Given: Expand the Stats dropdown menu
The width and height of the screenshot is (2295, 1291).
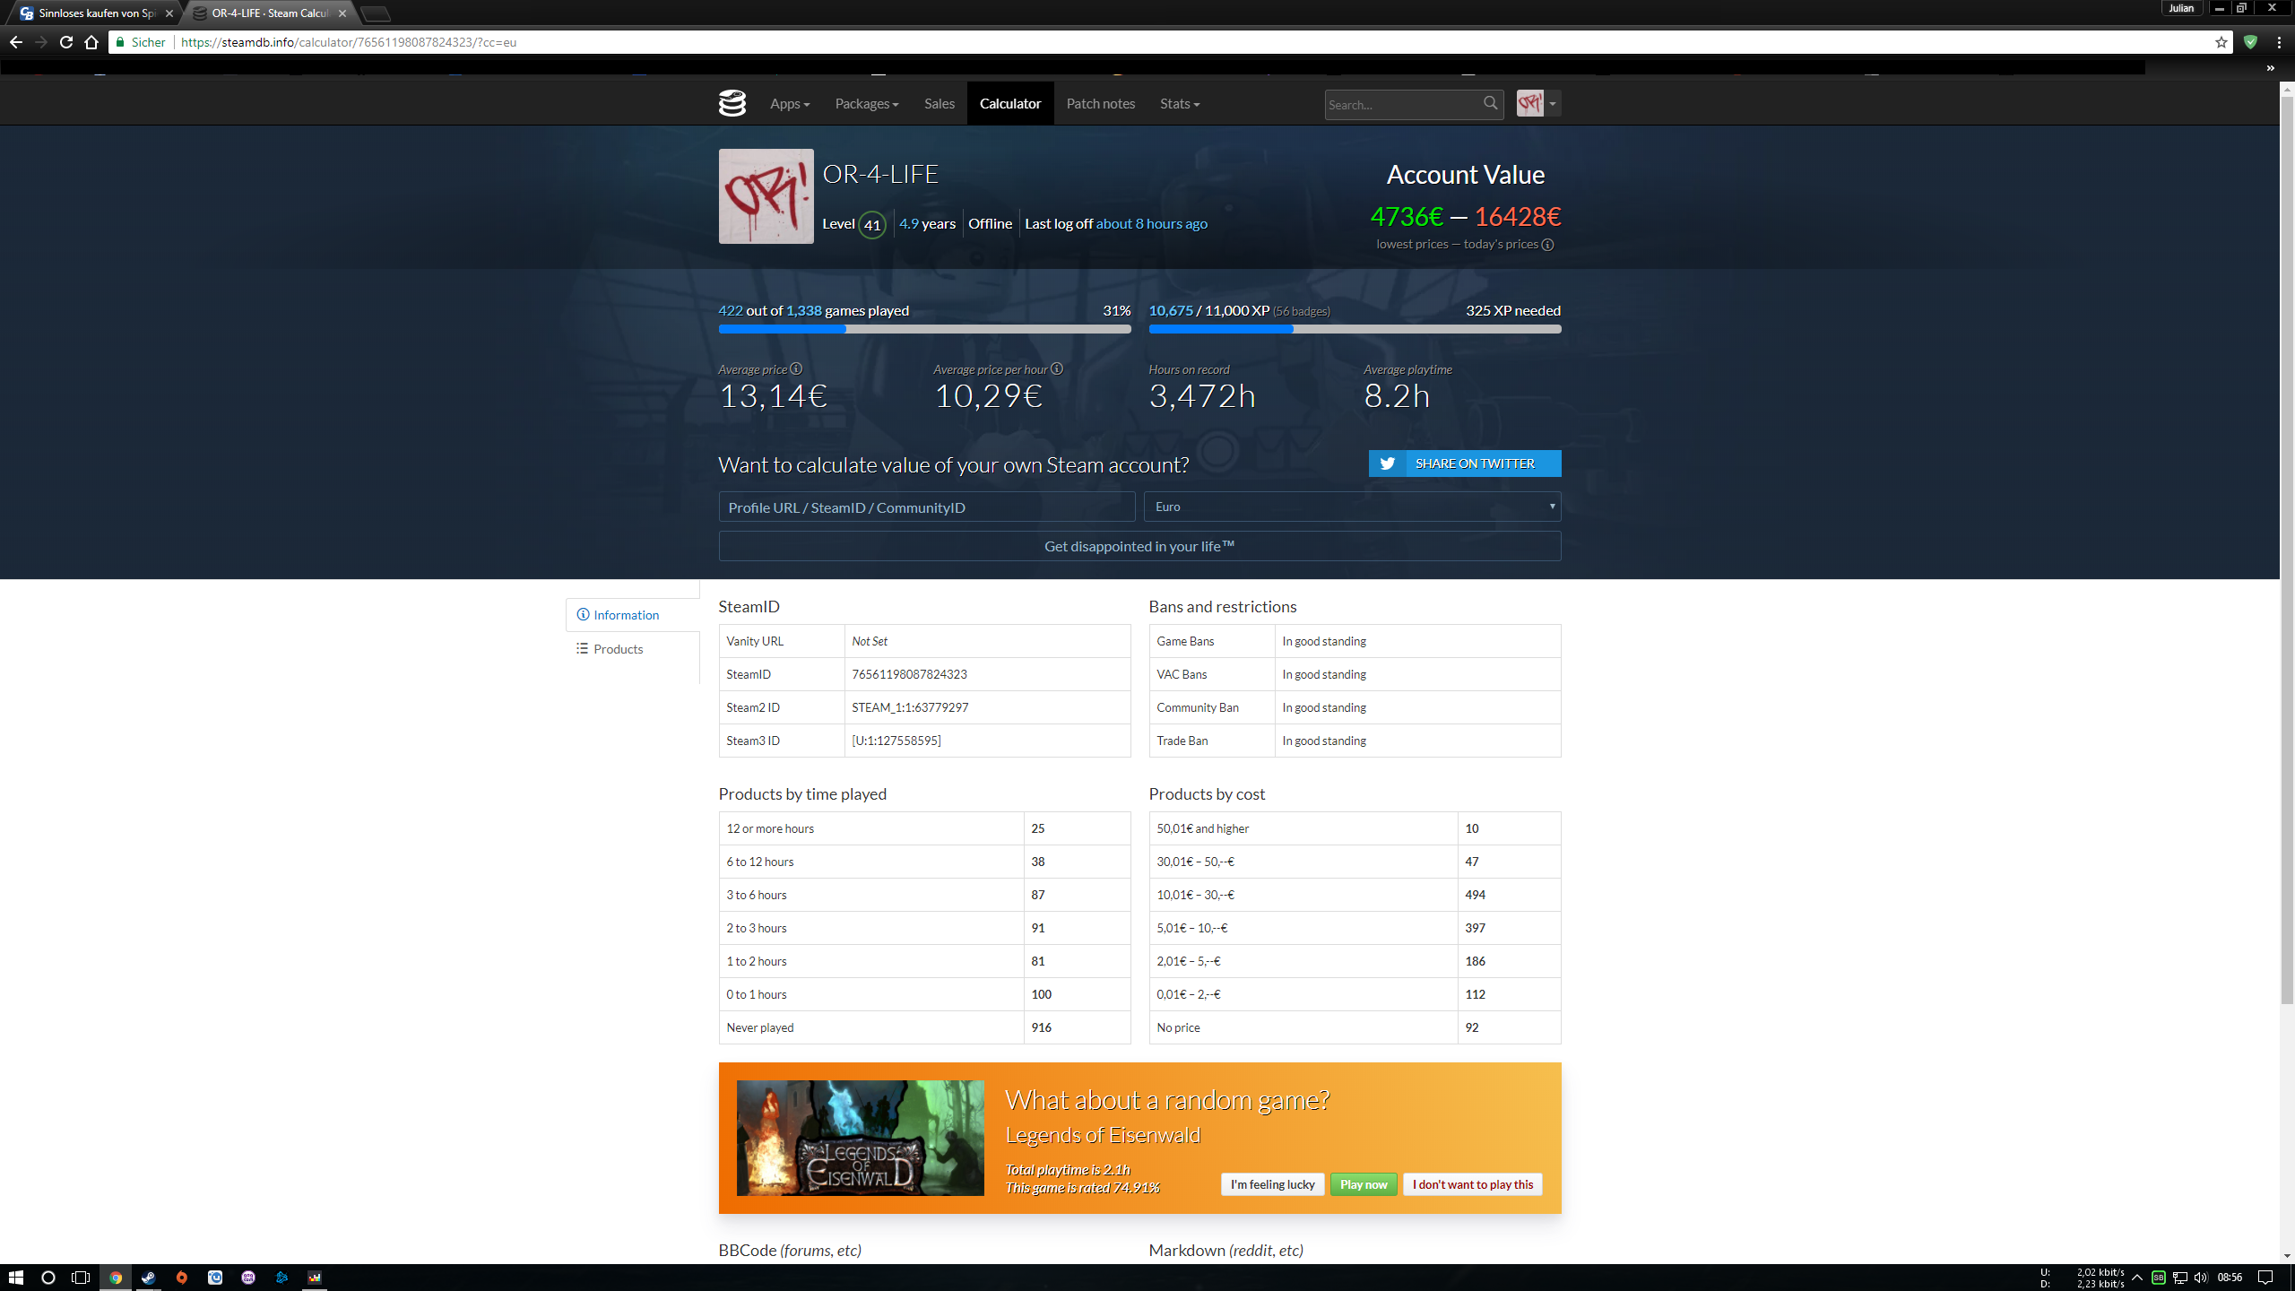Looking at the screenshot, I should pyautogui.click(x=1179, y=104).
